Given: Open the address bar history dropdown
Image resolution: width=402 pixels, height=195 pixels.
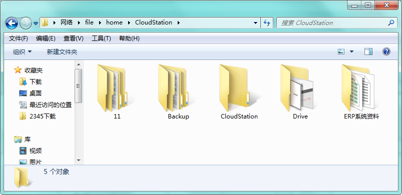Looking at the screenshot, I should tap(256, 23).
